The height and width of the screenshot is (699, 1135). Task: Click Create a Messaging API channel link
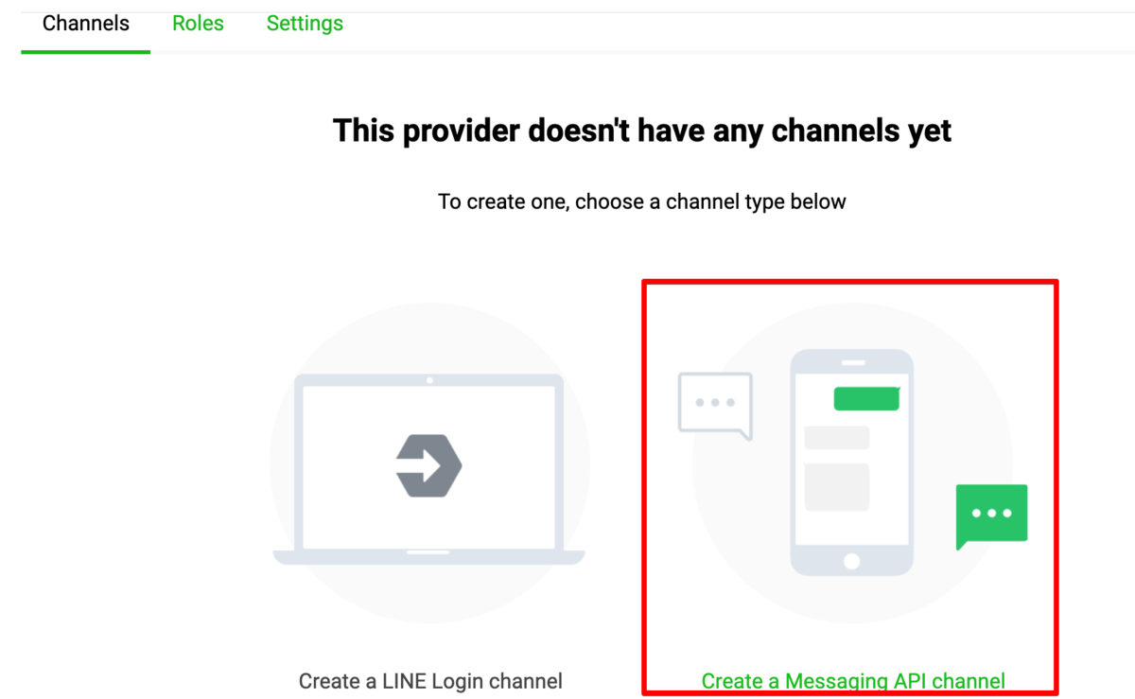(x=853, y=681)
